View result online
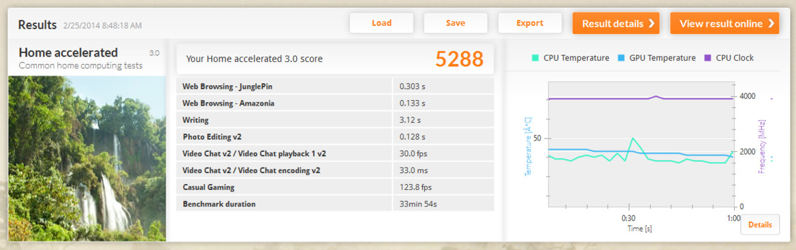The width and height of the screenshot is (796, 250). tap(725, 23)
